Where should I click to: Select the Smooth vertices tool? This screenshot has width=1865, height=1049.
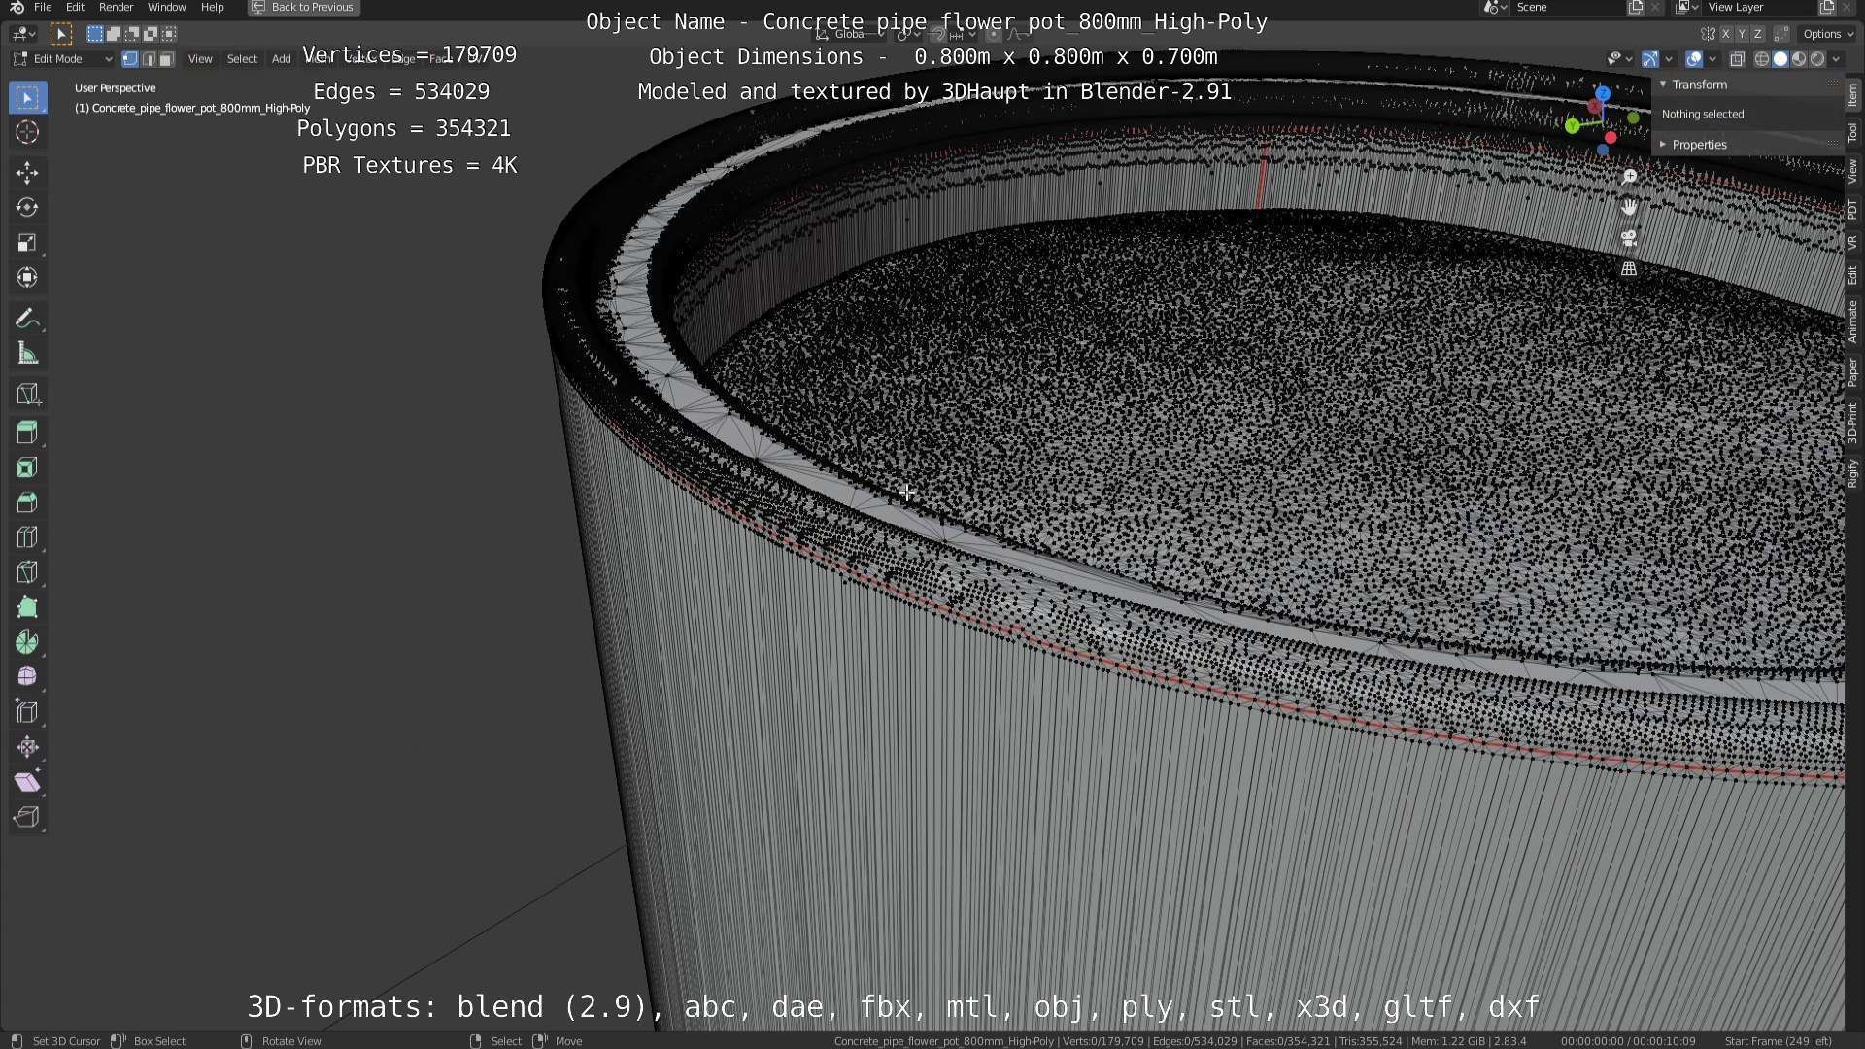(x=27, y=677)
